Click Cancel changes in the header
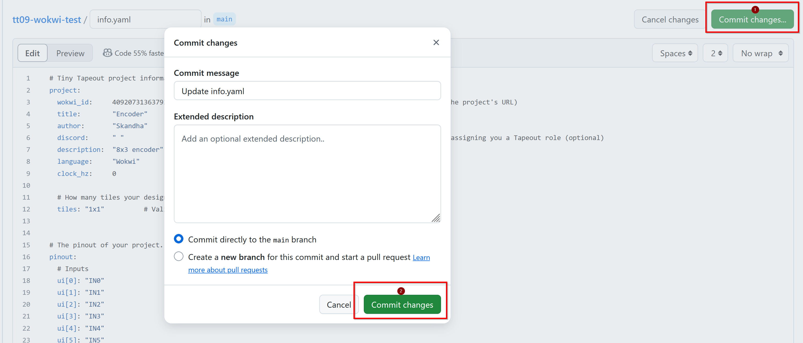803x343 pixels. coord(670,20)
